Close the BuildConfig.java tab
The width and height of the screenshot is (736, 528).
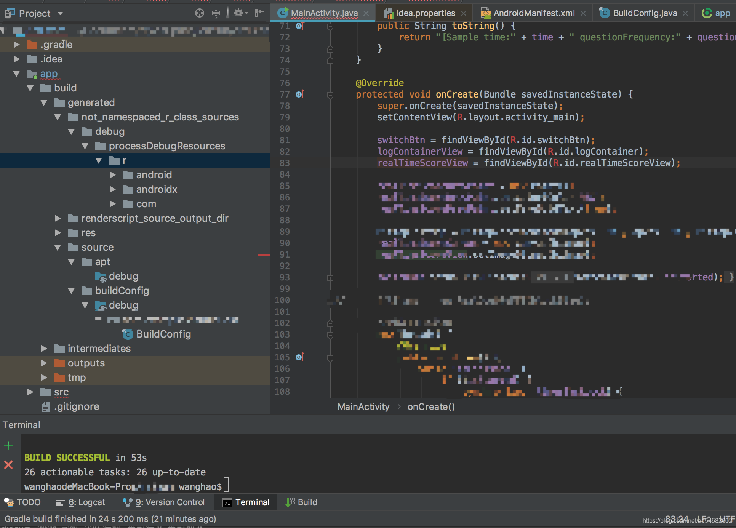click(685, 13)
